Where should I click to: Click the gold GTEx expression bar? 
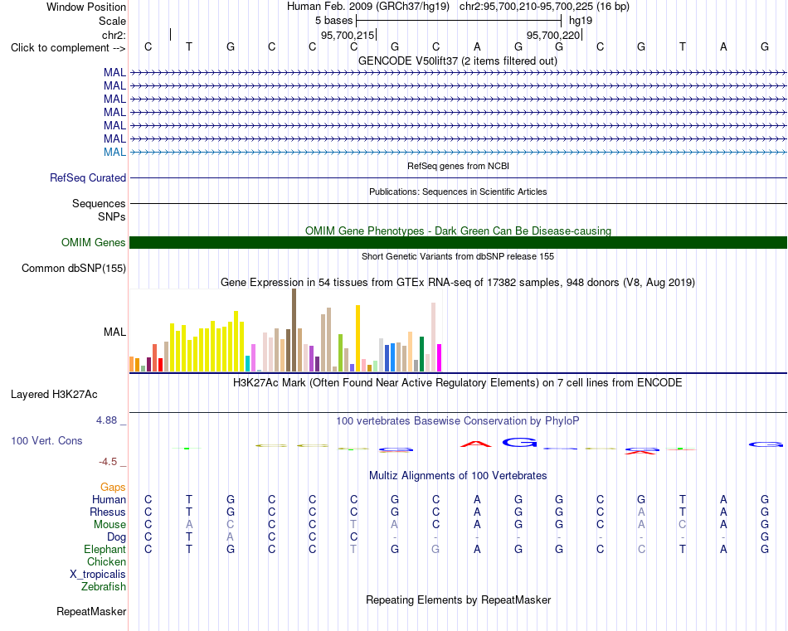(358, 338)
